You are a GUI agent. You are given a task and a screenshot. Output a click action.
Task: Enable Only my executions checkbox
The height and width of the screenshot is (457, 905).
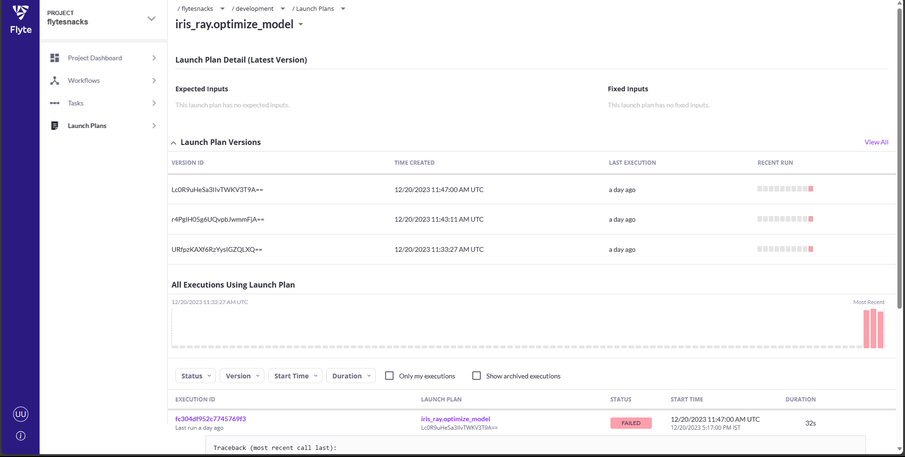pyautogui.click(x=389, y=376)
